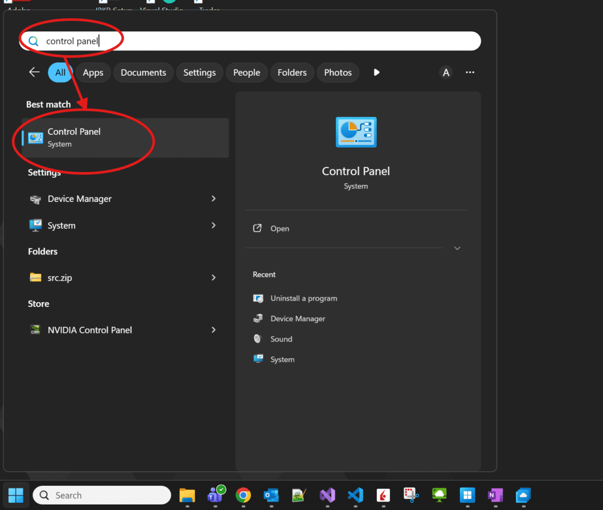Show more filters with play arrow
This screenshot has height=510, width=603.
click(x=377, y=72)
